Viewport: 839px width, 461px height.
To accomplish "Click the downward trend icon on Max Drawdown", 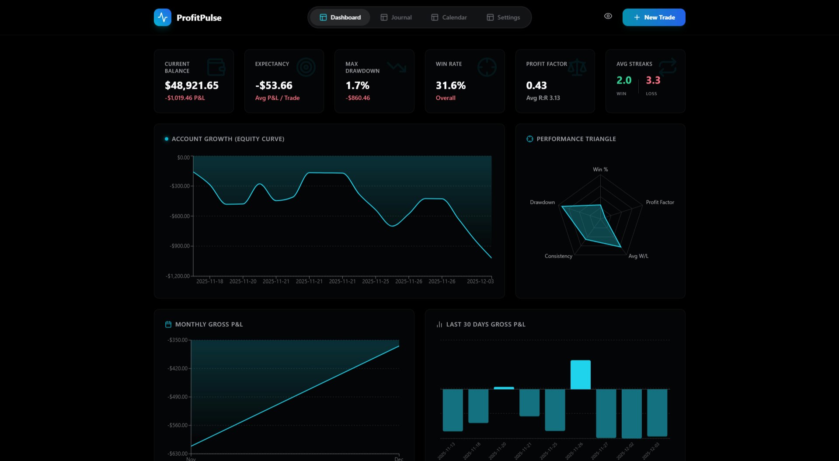I will [x=397, y=67].
